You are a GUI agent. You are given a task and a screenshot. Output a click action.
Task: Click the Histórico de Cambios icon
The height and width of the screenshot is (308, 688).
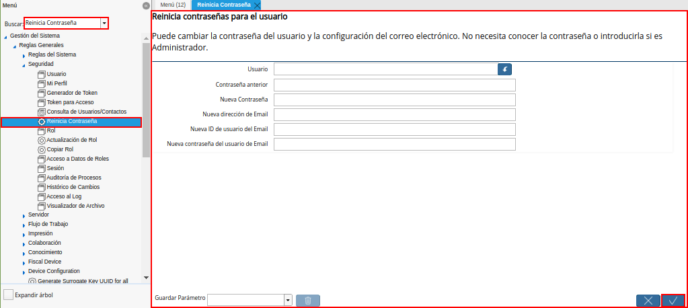(x=42, y=188)
